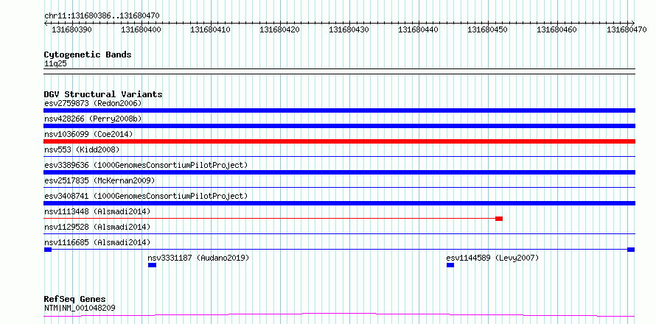656x324 pixels.
Task: Select the blue nsv428266 variant bar
Action: click(339, 126)
